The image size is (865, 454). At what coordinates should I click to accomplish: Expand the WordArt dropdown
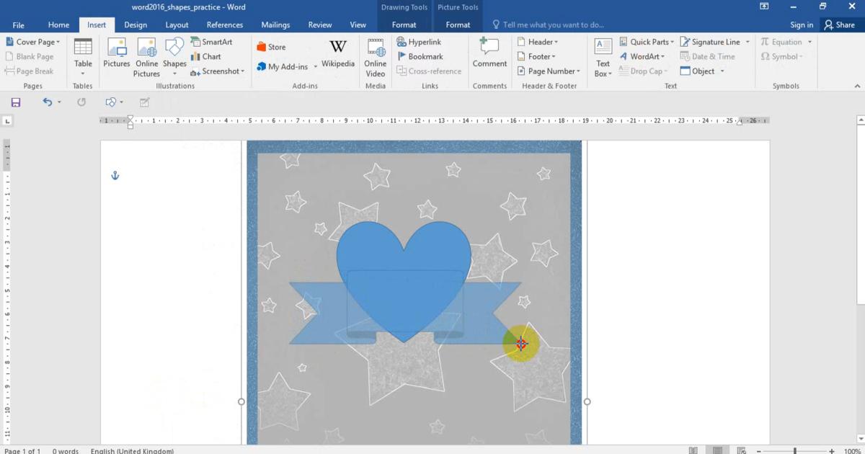tap(662, 56)
